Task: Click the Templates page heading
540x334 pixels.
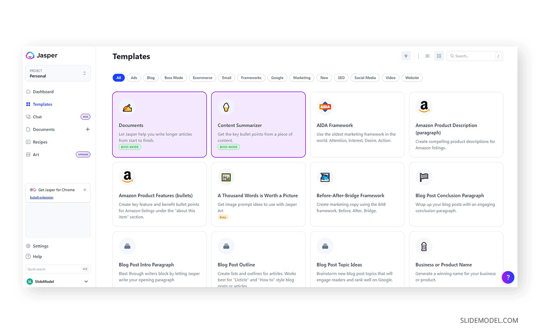Action: [131, 57]
